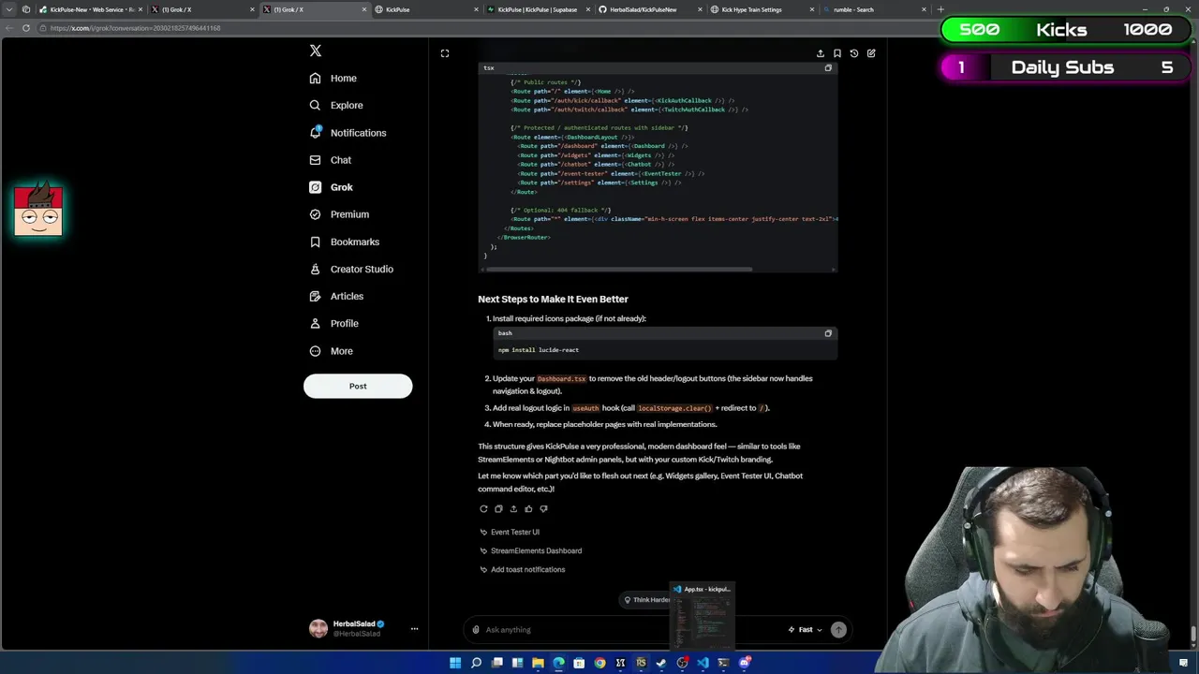The height and width of the screenshot is (674, 1199).
Task: Open a new browser tab
Action: [940, 9]
